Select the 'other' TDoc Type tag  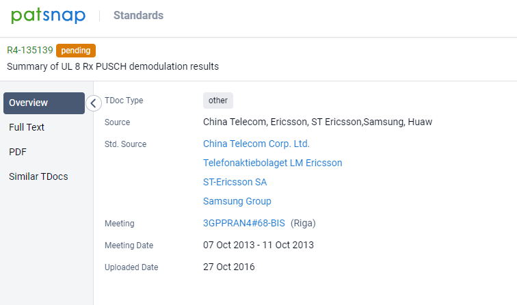218,101
